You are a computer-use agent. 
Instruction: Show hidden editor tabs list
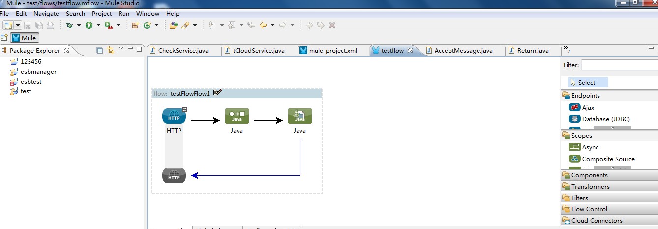567,50
